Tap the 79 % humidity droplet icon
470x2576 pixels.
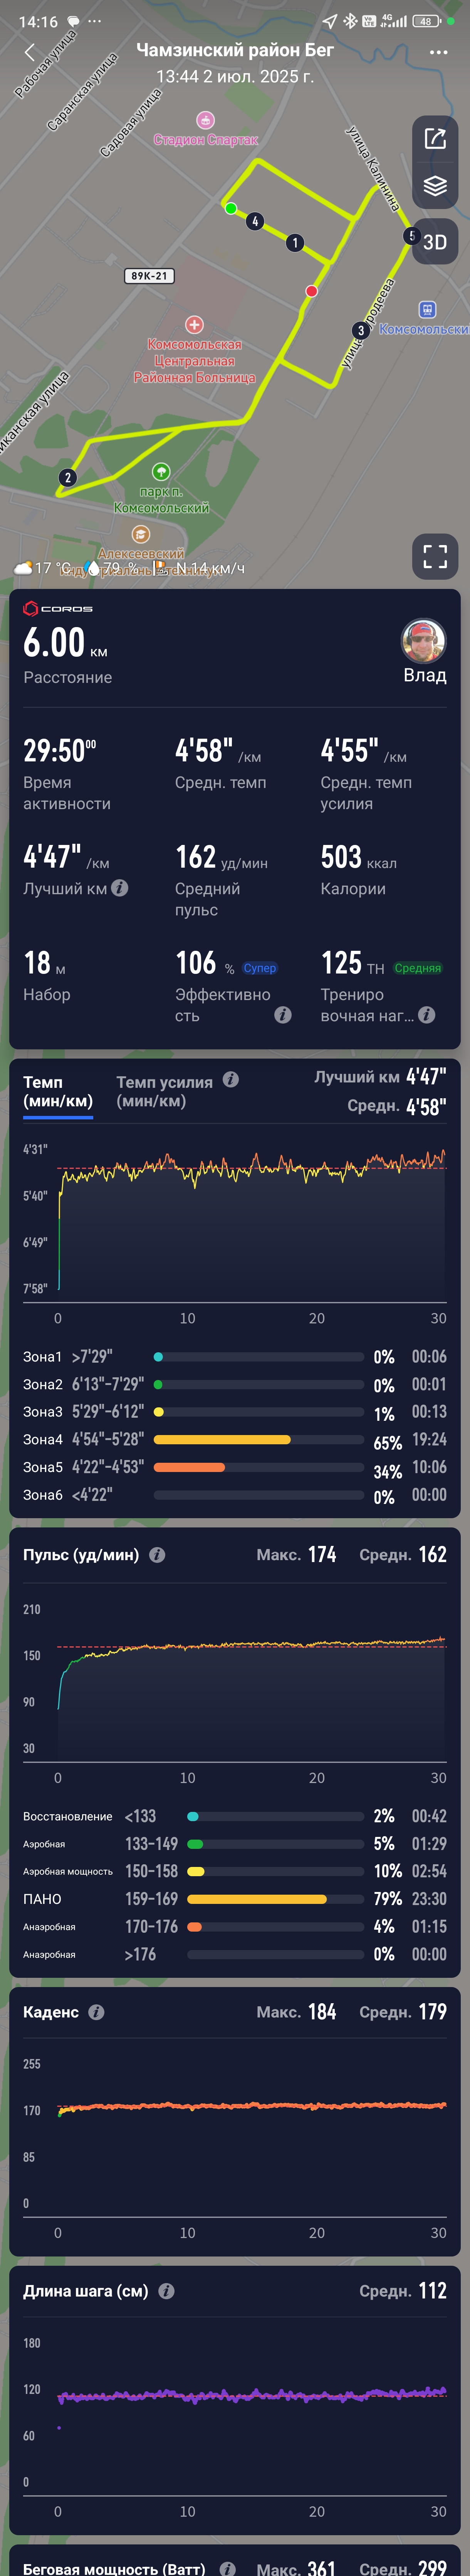point(93,568)
